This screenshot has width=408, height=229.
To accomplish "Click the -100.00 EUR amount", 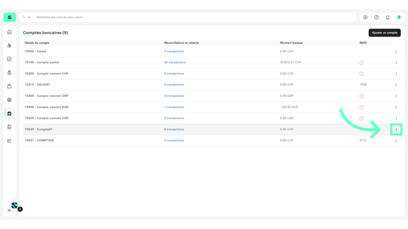I will [x=289, y=107].
